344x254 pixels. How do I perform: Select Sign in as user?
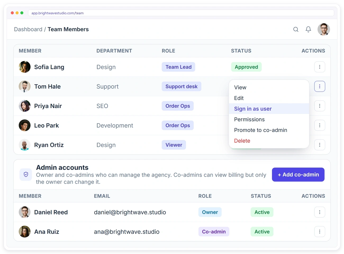pyautogui.click(x=269, y=109)
